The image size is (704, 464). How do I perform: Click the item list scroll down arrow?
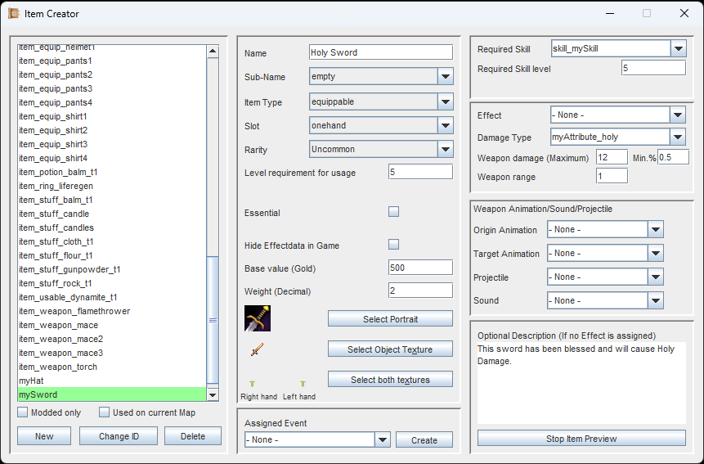(x=213, y=394)
